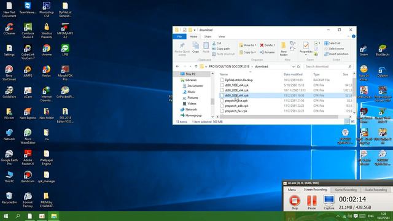Screen dimensions: 393x221
Task: Click the taskbar search magnifier
Action: (x=18, y=216)
